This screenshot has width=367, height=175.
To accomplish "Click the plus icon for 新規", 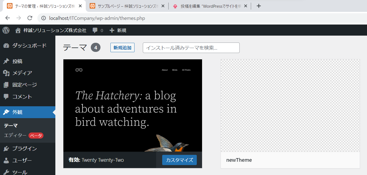I will point(112,30).
